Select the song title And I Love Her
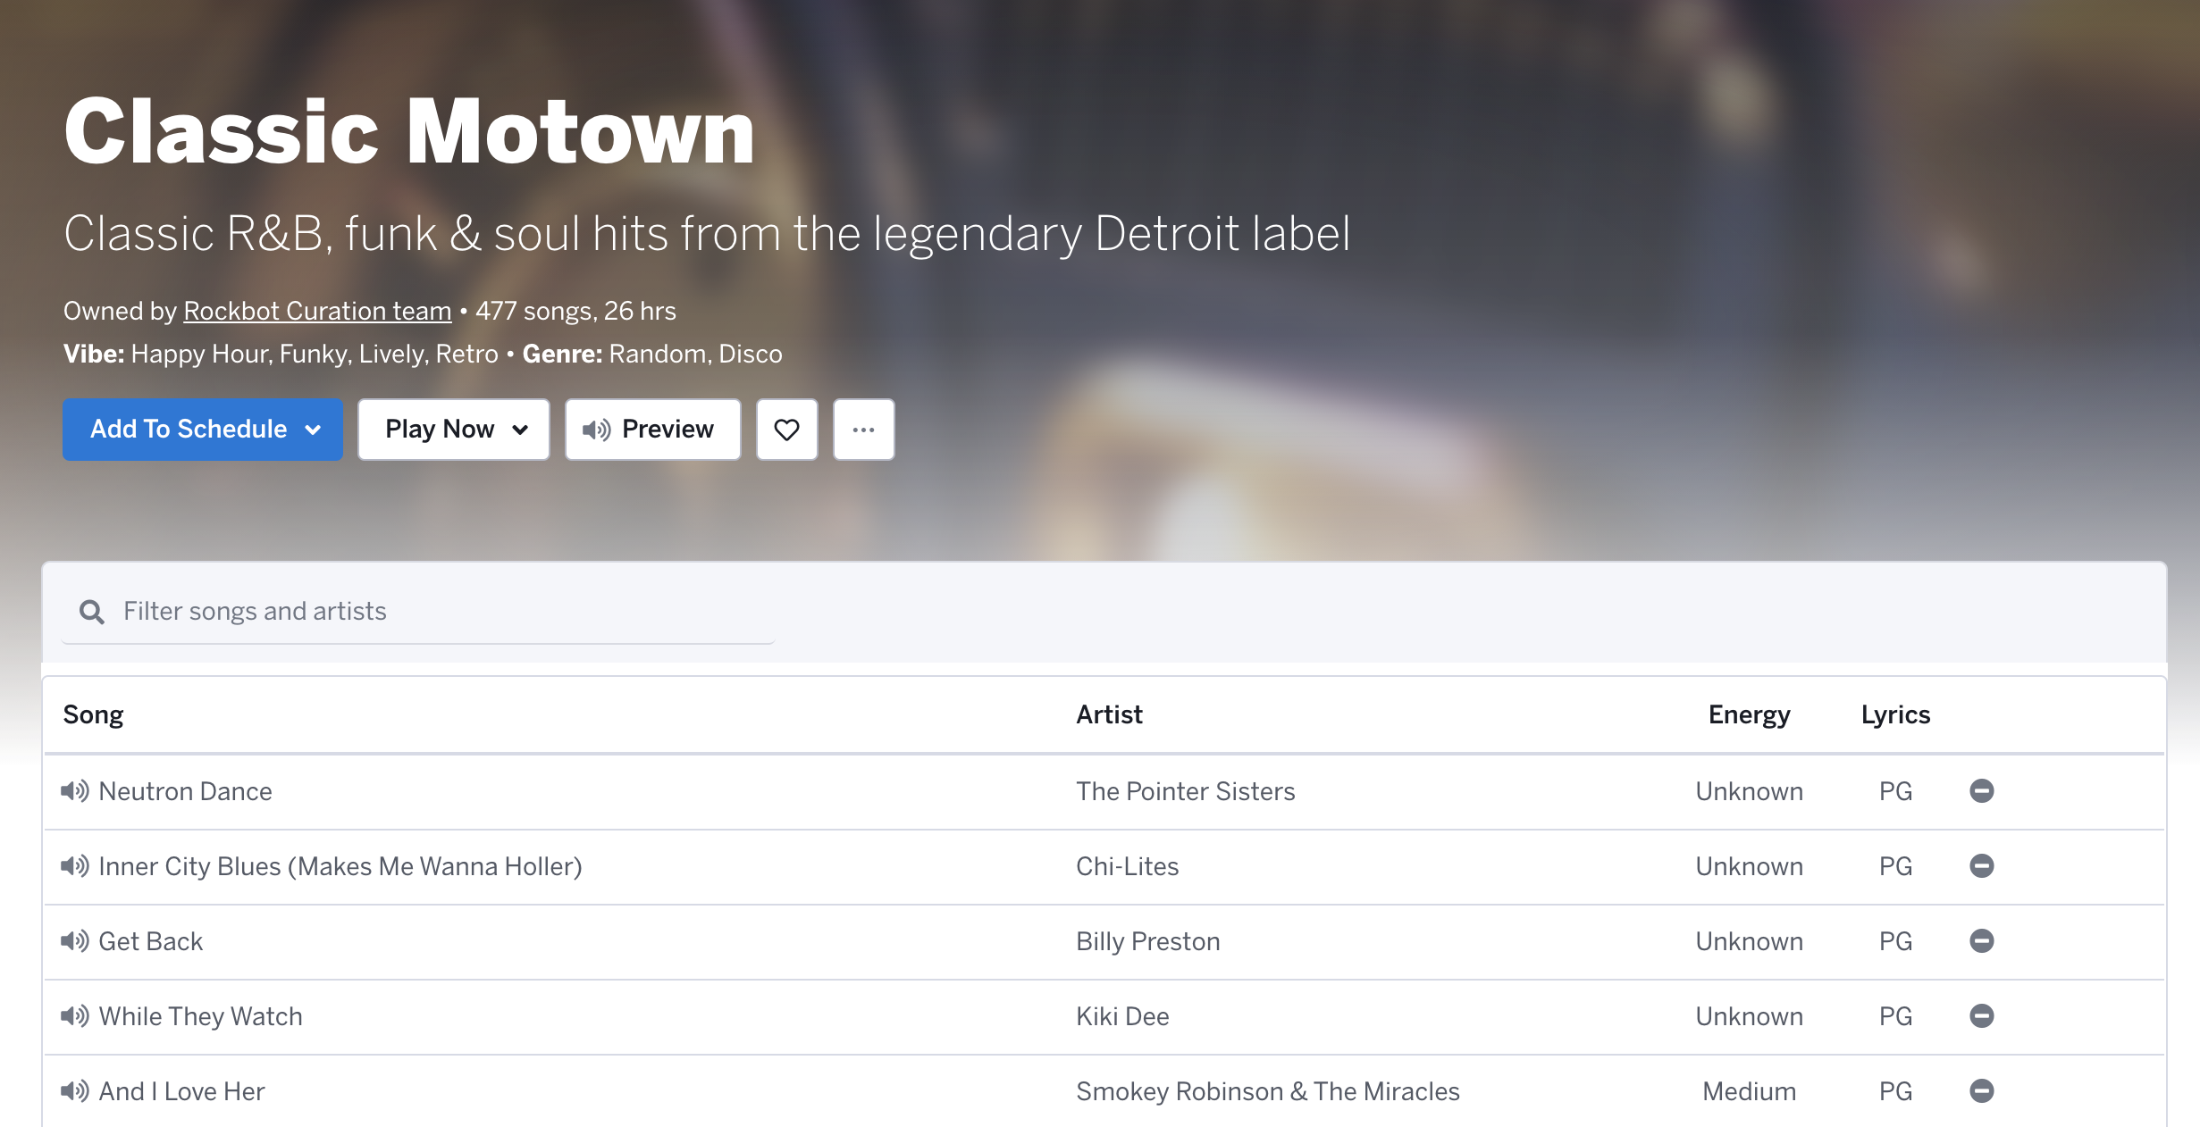The image size is (2200, 1127). tap(182, 1091)
